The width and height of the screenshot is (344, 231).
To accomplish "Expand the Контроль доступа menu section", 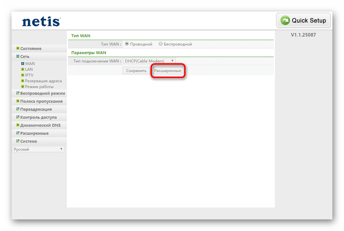I will coord(38,117).
